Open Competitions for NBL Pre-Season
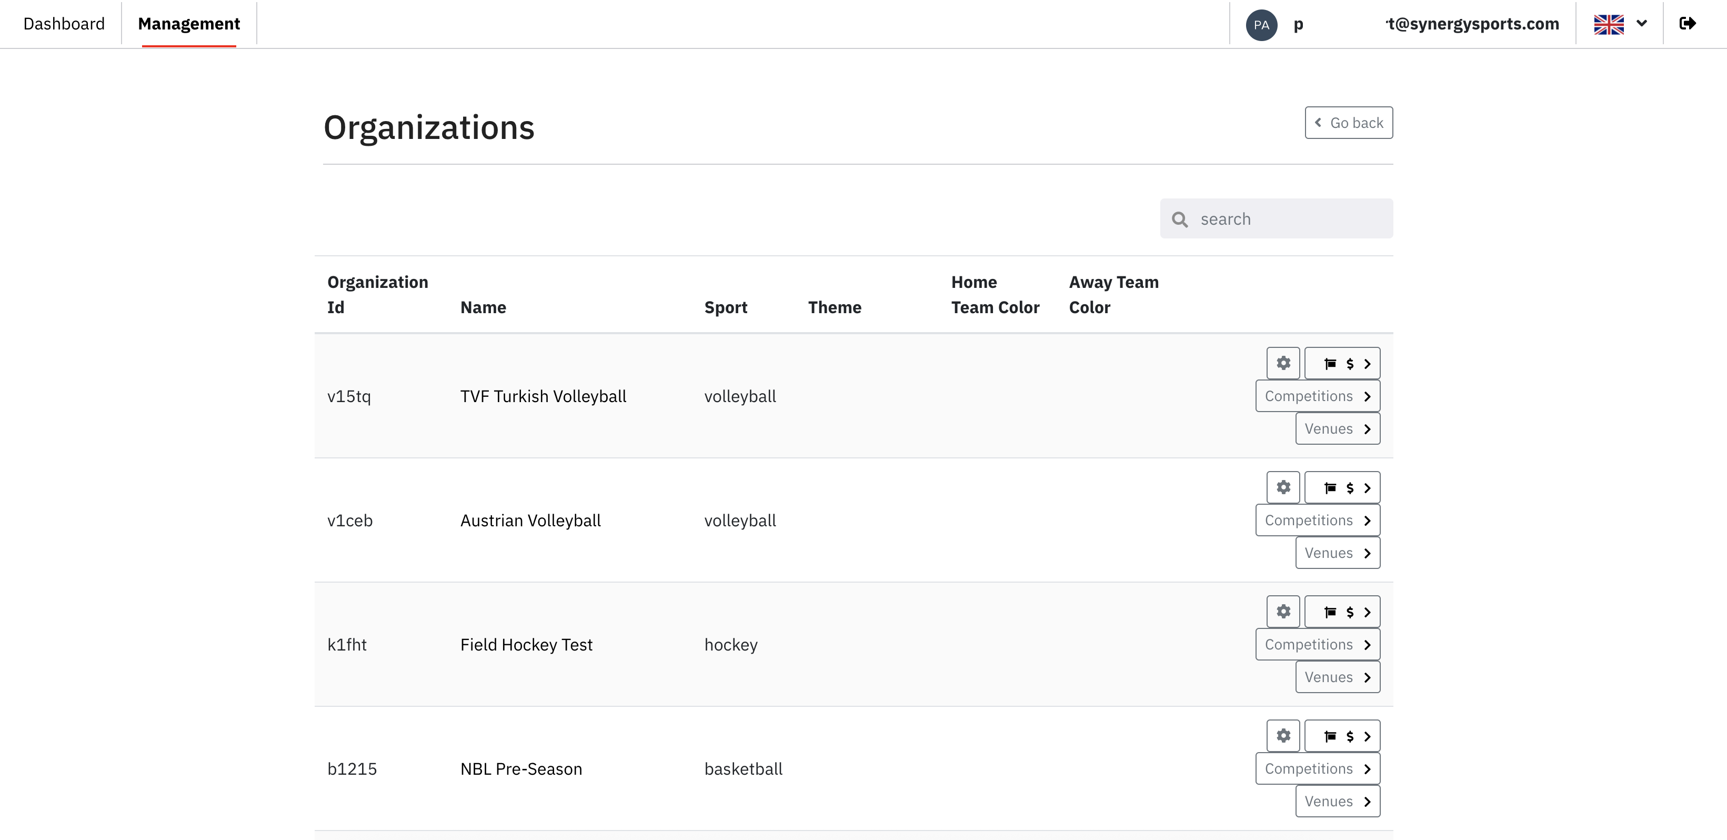The width and height of the screenshot is (1727, 840). tap(1317, 769)
